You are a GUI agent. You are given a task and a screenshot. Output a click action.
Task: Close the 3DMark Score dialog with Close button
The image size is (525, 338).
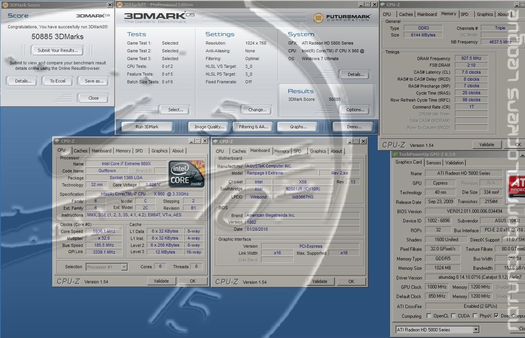pyautogui.click(x=93, y=98)
